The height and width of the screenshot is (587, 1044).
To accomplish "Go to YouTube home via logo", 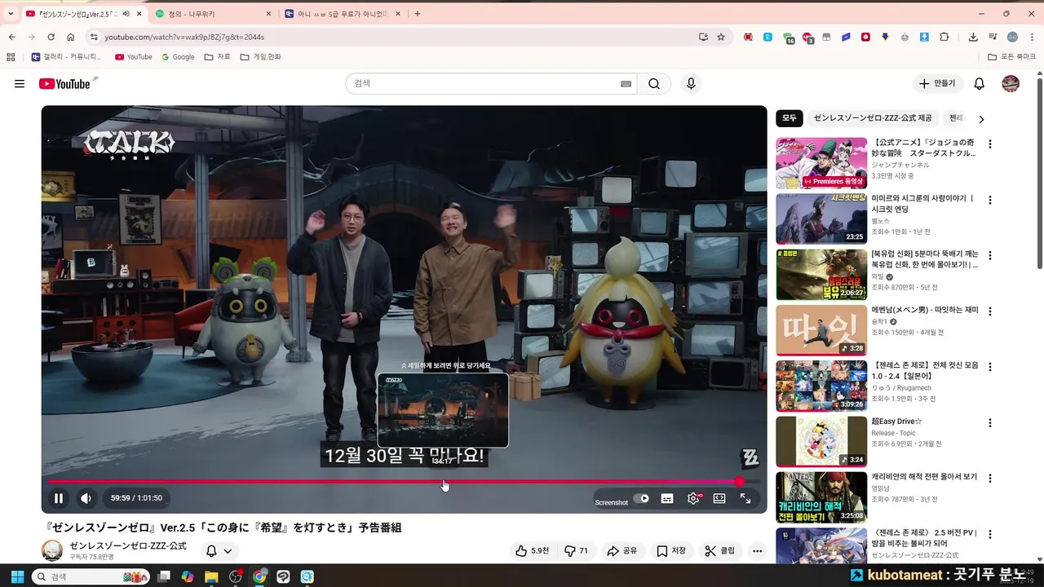I will (x=64, y=84).
